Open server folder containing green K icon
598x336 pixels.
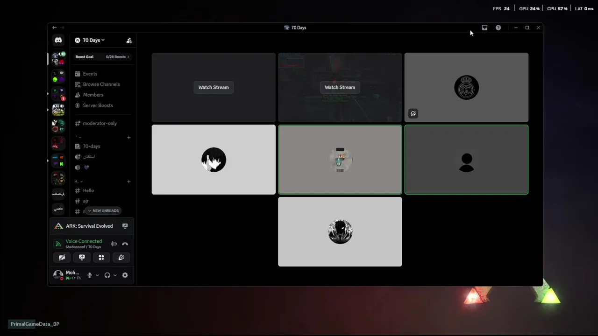coord(58,161)
